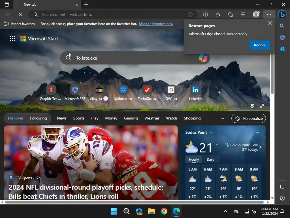Open Microsoft 365 sidebar icon
Viewport: 290px width, 218px height.
[x=282, y=37]
